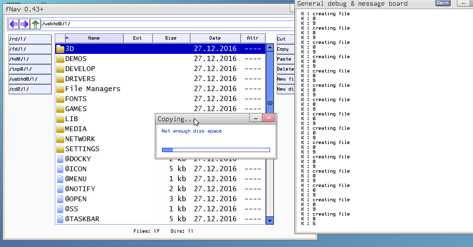The width and height of the screenshot is (473, 247).
Task: Click the back navigation arrow icon
Action: click(14, 24)
